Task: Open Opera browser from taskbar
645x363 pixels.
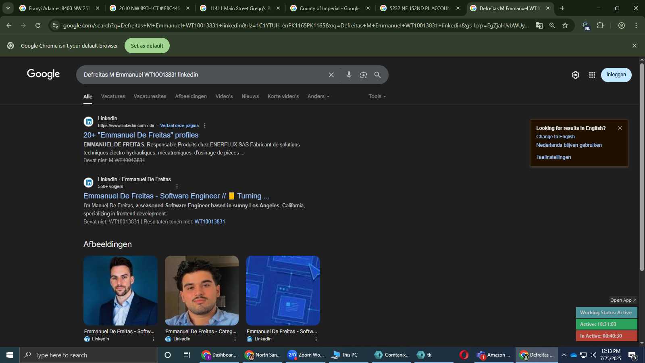Action: (464, 355)
